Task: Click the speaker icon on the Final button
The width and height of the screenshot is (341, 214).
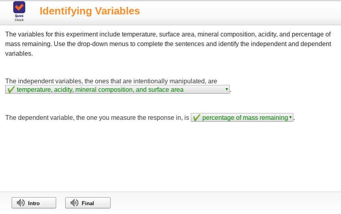Action: click(74, 203)
